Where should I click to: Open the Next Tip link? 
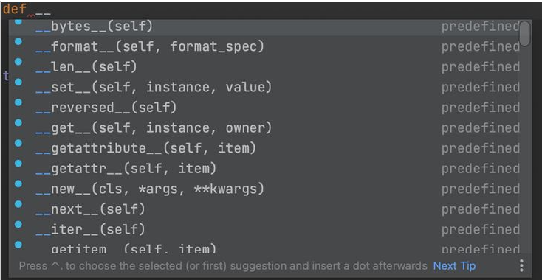pyautogui.click(x=454, y=266)
